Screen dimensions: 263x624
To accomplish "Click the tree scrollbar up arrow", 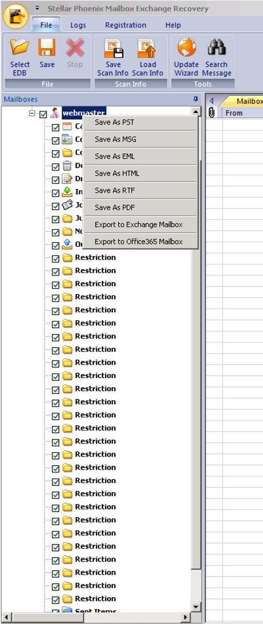I will click(x=195, y=112).
